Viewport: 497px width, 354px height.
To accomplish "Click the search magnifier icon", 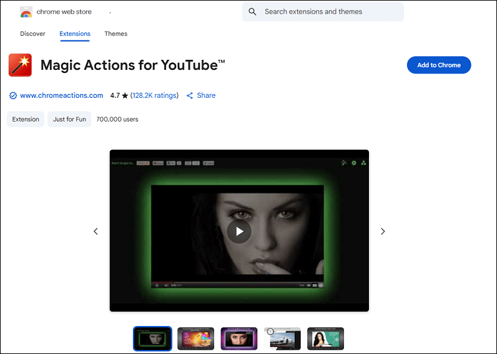I will [x=252, y=12].
